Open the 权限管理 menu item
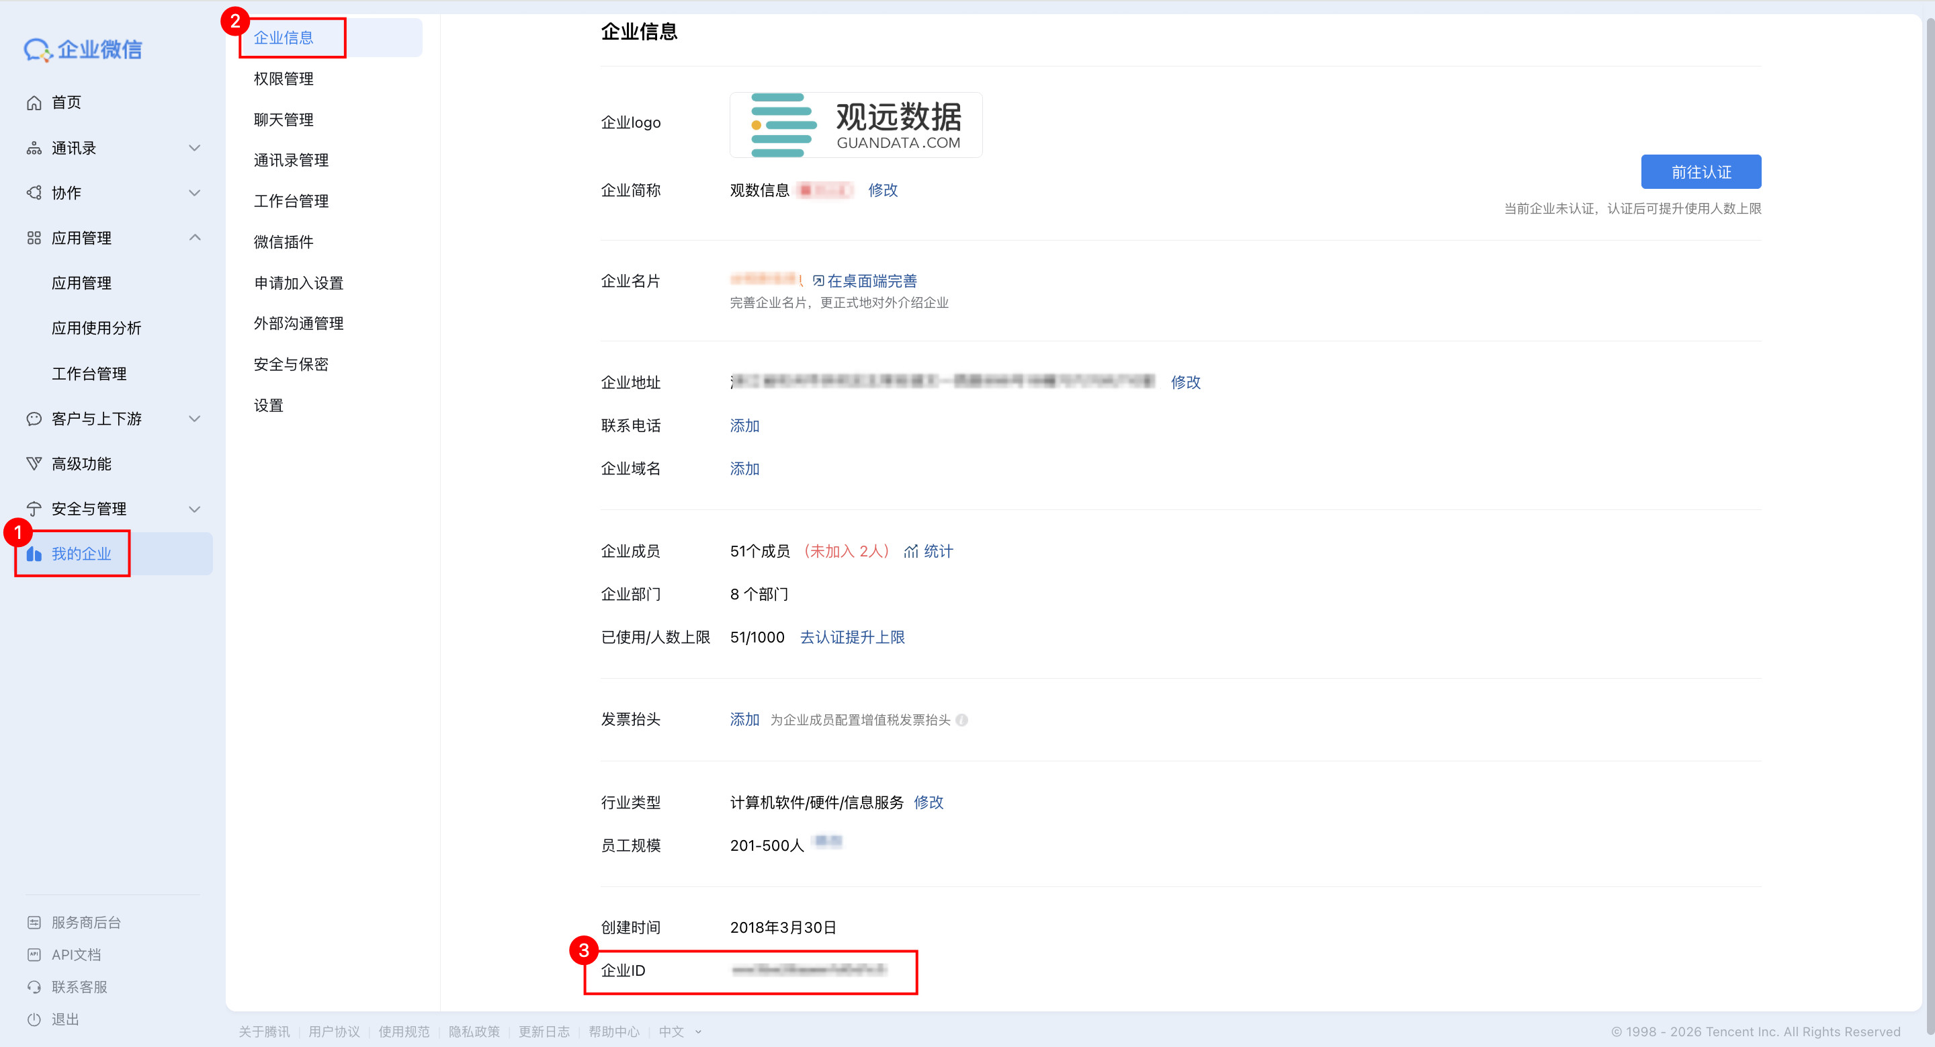Viewport: 1935px width, 1047px height. point(283,79)
